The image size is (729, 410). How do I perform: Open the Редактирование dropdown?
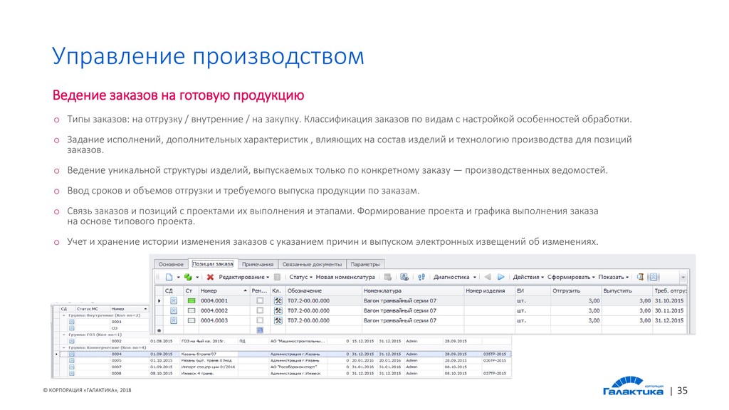pyautogui.click(x=243, y=277)
